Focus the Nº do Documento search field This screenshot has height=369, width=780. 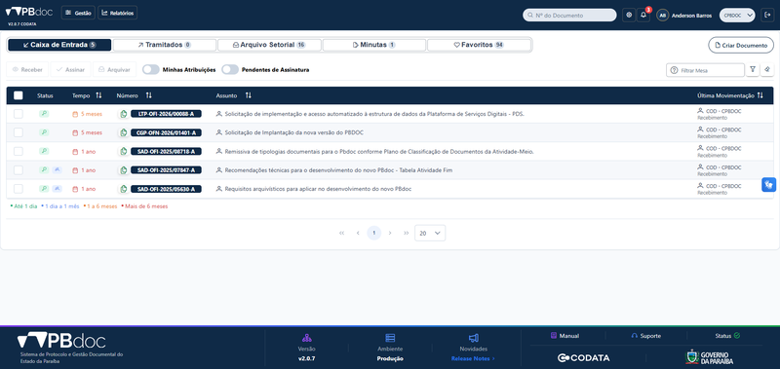pos(569,16)
